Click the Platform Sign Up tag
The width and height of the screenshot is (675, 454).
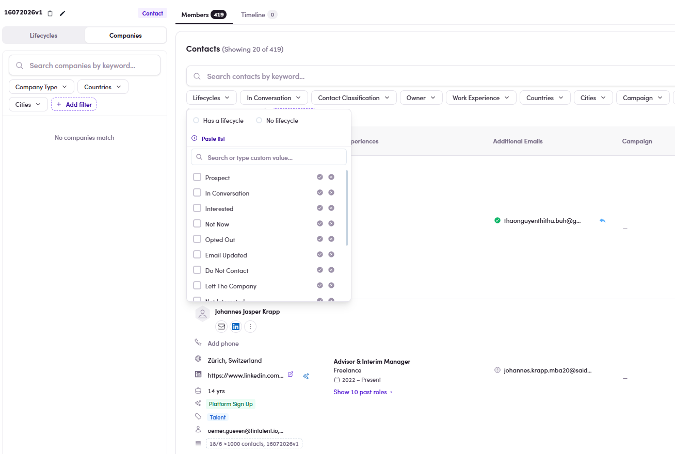click(231, 404)
